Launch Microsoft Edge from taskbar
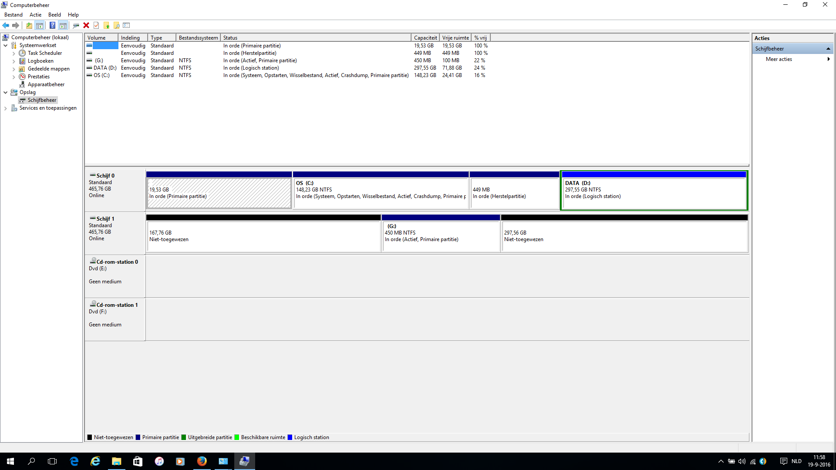 [74, 461]
